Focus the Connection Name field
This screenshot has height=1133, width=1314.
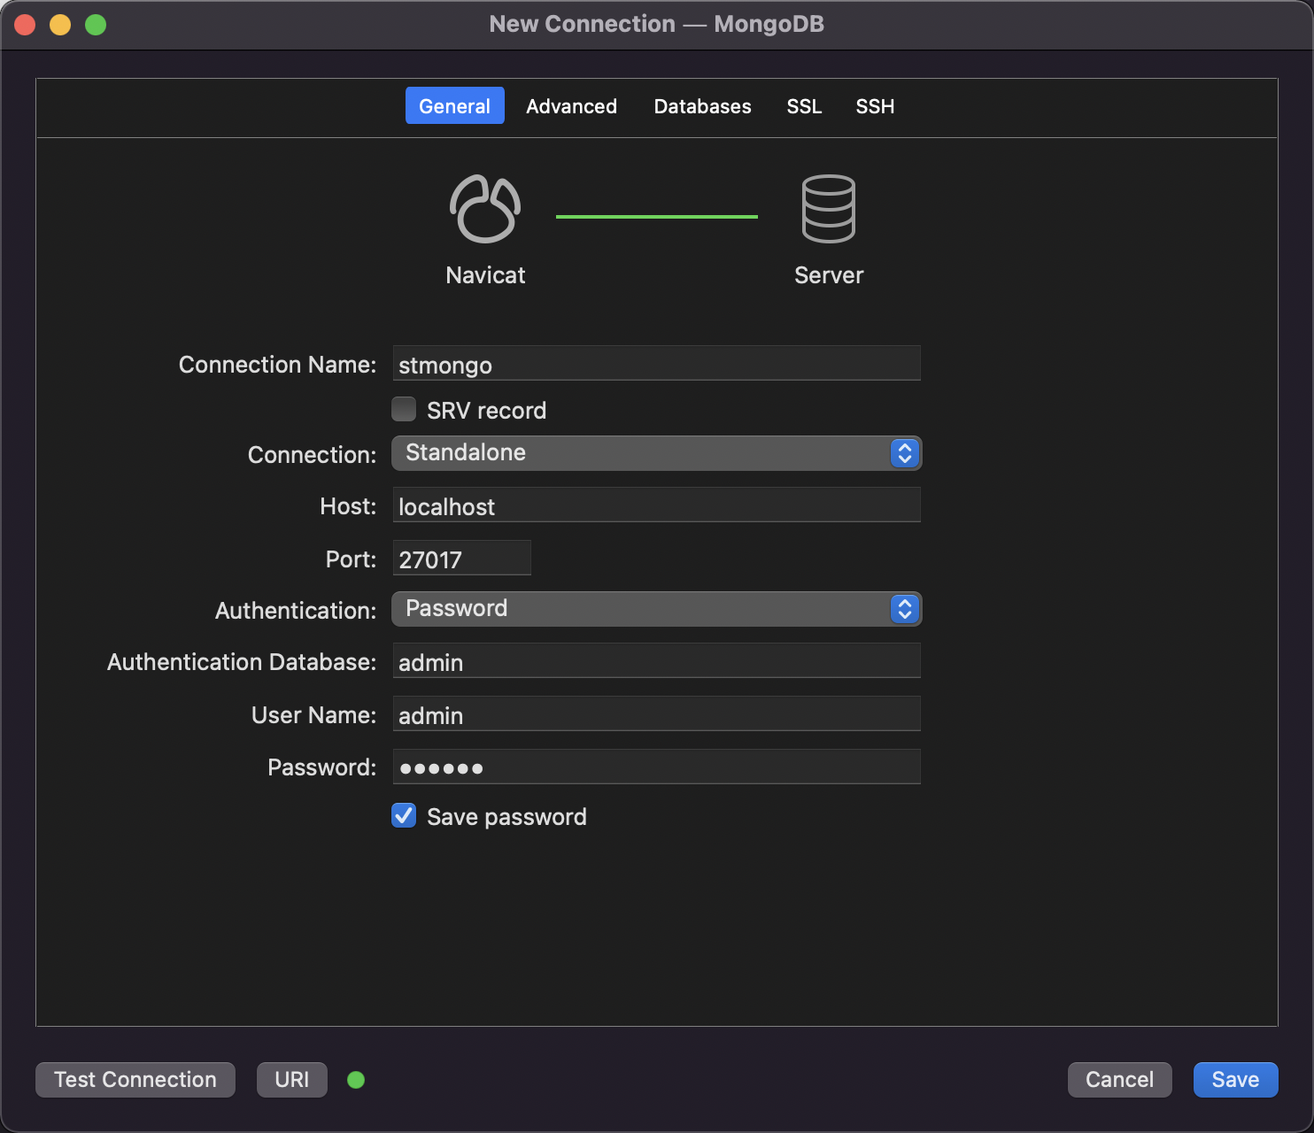tap(656, 364)
